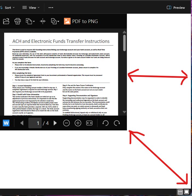Viewport: 192px width, 196px height.
Task: Click the split/compress icon in PDF toolbar
Action: pos(43,21)
